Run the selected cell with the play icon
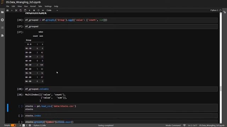The height and width of the screenshot is (127, 227). coord(29,10)
